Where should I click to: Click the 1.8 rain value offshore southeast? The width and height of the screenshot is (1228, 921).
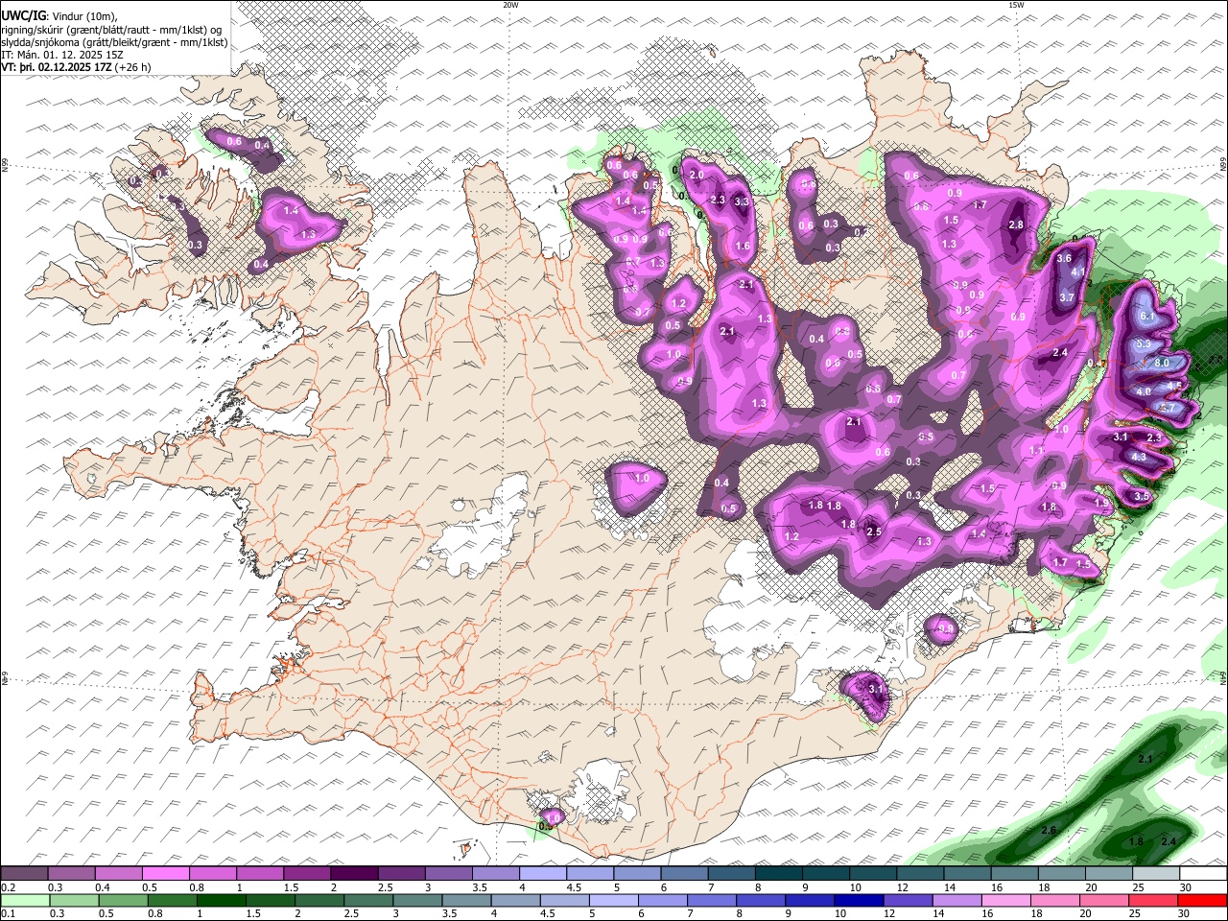[1136, 841]
